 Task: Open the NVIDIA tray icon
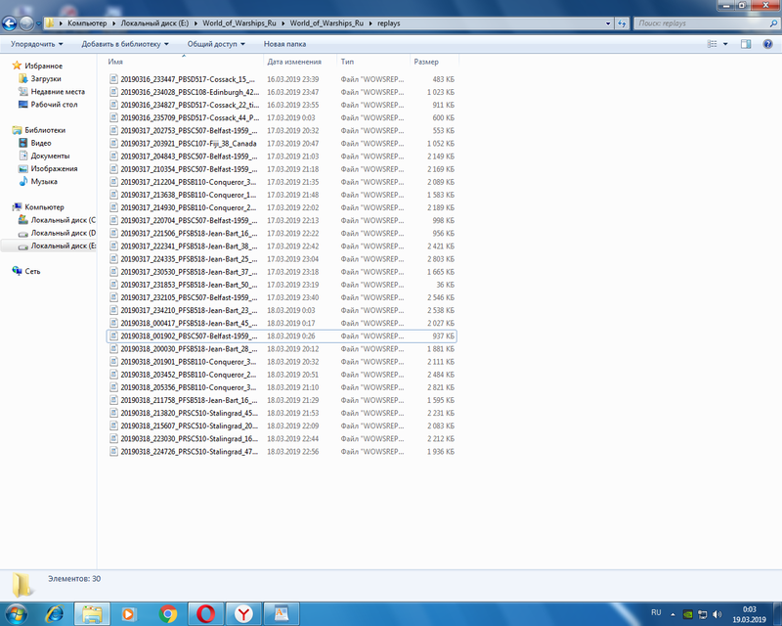point(688,614)
